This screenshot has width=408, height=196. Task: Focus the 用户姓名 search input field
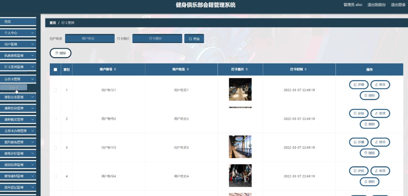coord(90,39)
